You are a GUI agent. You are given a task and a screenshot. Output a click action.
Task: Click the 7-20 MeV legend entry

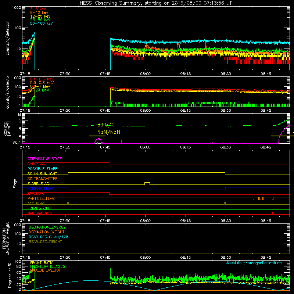coord(40,90)
